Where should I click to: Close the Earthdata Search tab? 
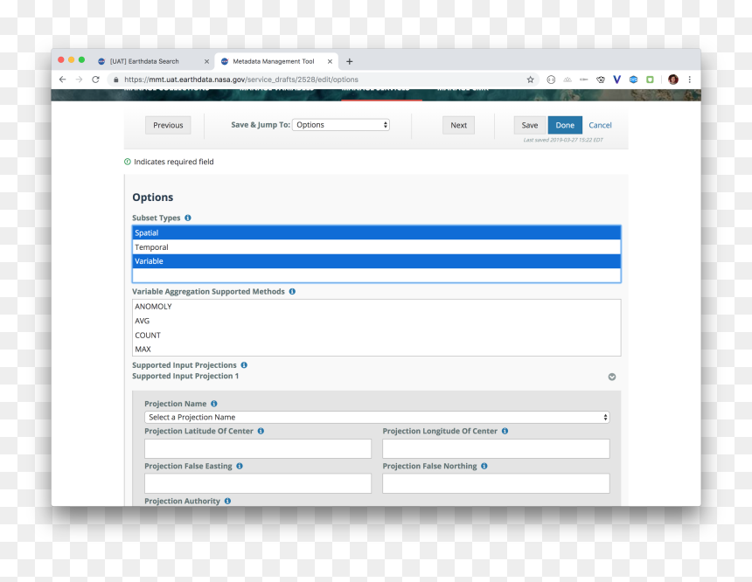point(206,61)
